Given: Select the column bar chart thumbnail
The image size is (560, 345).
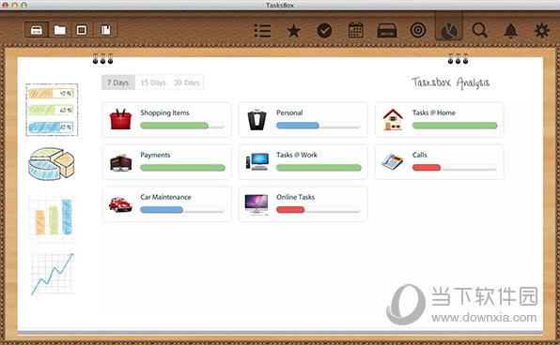Looking at the screenshot, I should tap(53, 218).
